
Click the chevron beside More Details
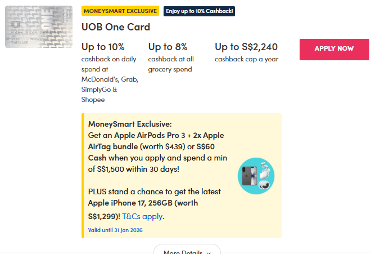209,252
